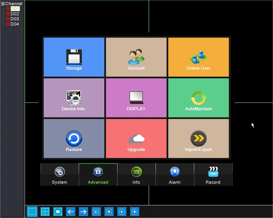
Task: Open the Restore defaults tile
Action: tap(74, 138)
